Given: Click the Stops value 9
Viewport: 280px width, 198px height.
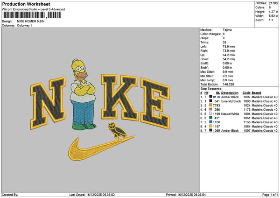Looking at the screenshot, I should (x=224, y=38).
